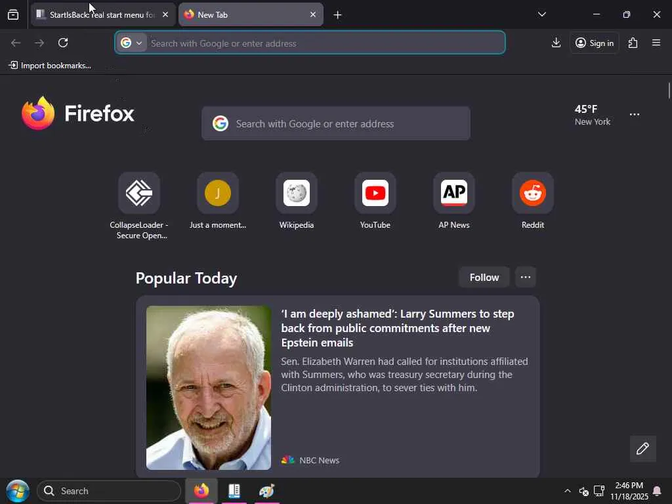Click Import bookmarks link

click(50, 65)
